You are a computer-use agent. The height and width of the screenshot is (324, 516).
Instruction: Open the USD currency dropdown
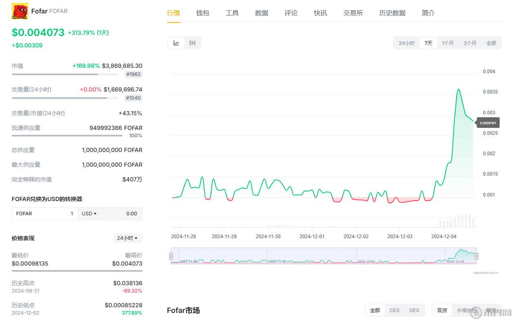89,214
